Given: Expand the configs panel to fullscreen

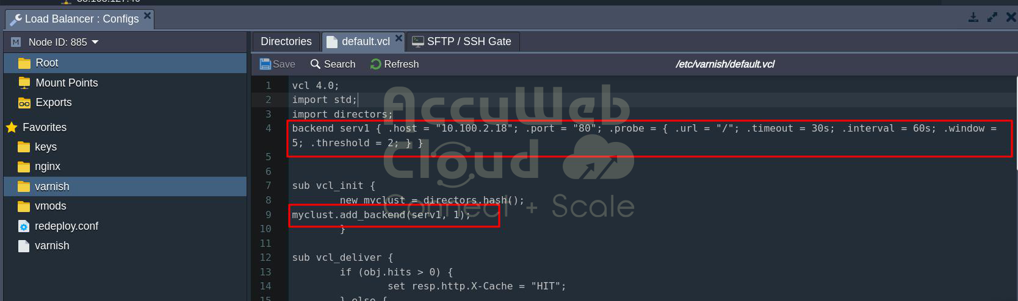Looking at the screenshot, I should [992, 17].
